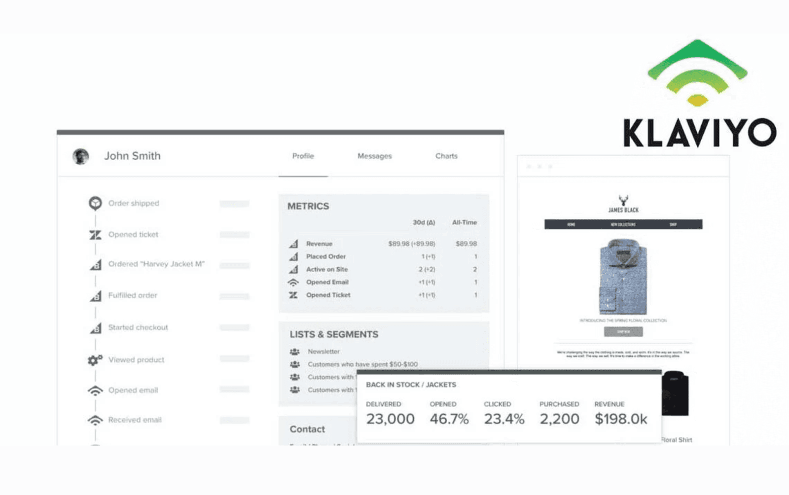Click group icon beside Customers who have spent
789x495 pixels.
pos(295,364)
